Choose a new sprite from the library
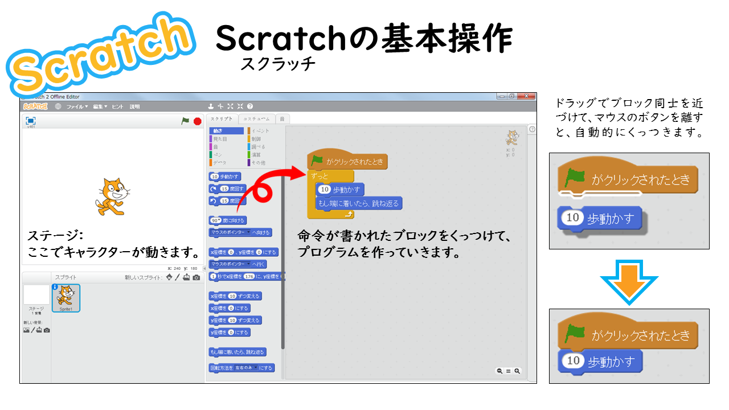 tap(169, 277)
